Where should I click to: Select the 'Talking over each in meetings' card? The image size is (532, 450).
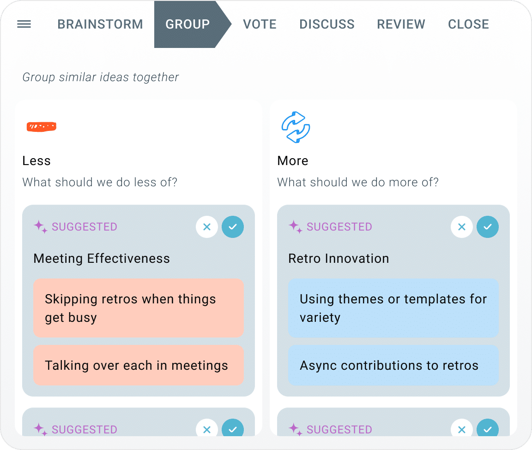coord(138,366)
